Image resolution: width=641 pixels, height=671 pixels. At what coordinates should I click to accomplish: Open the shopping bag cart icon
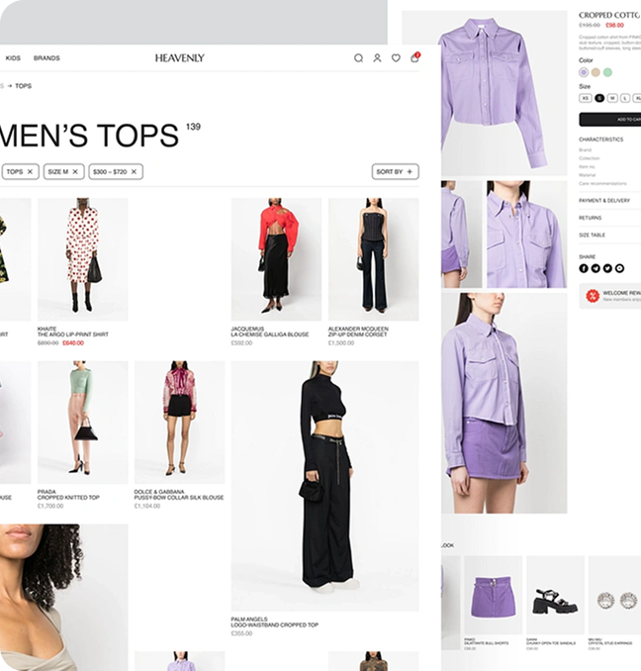pyautogui.click(x=415, y=57)
